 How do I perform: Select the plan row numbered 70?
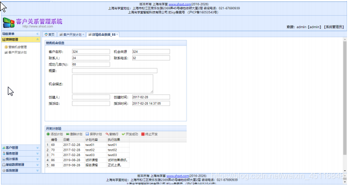click(87, 150)
